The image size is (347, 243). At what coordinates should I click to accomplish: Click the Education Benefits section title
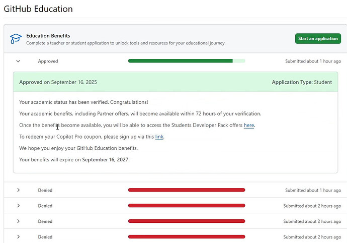pos(48,36)
